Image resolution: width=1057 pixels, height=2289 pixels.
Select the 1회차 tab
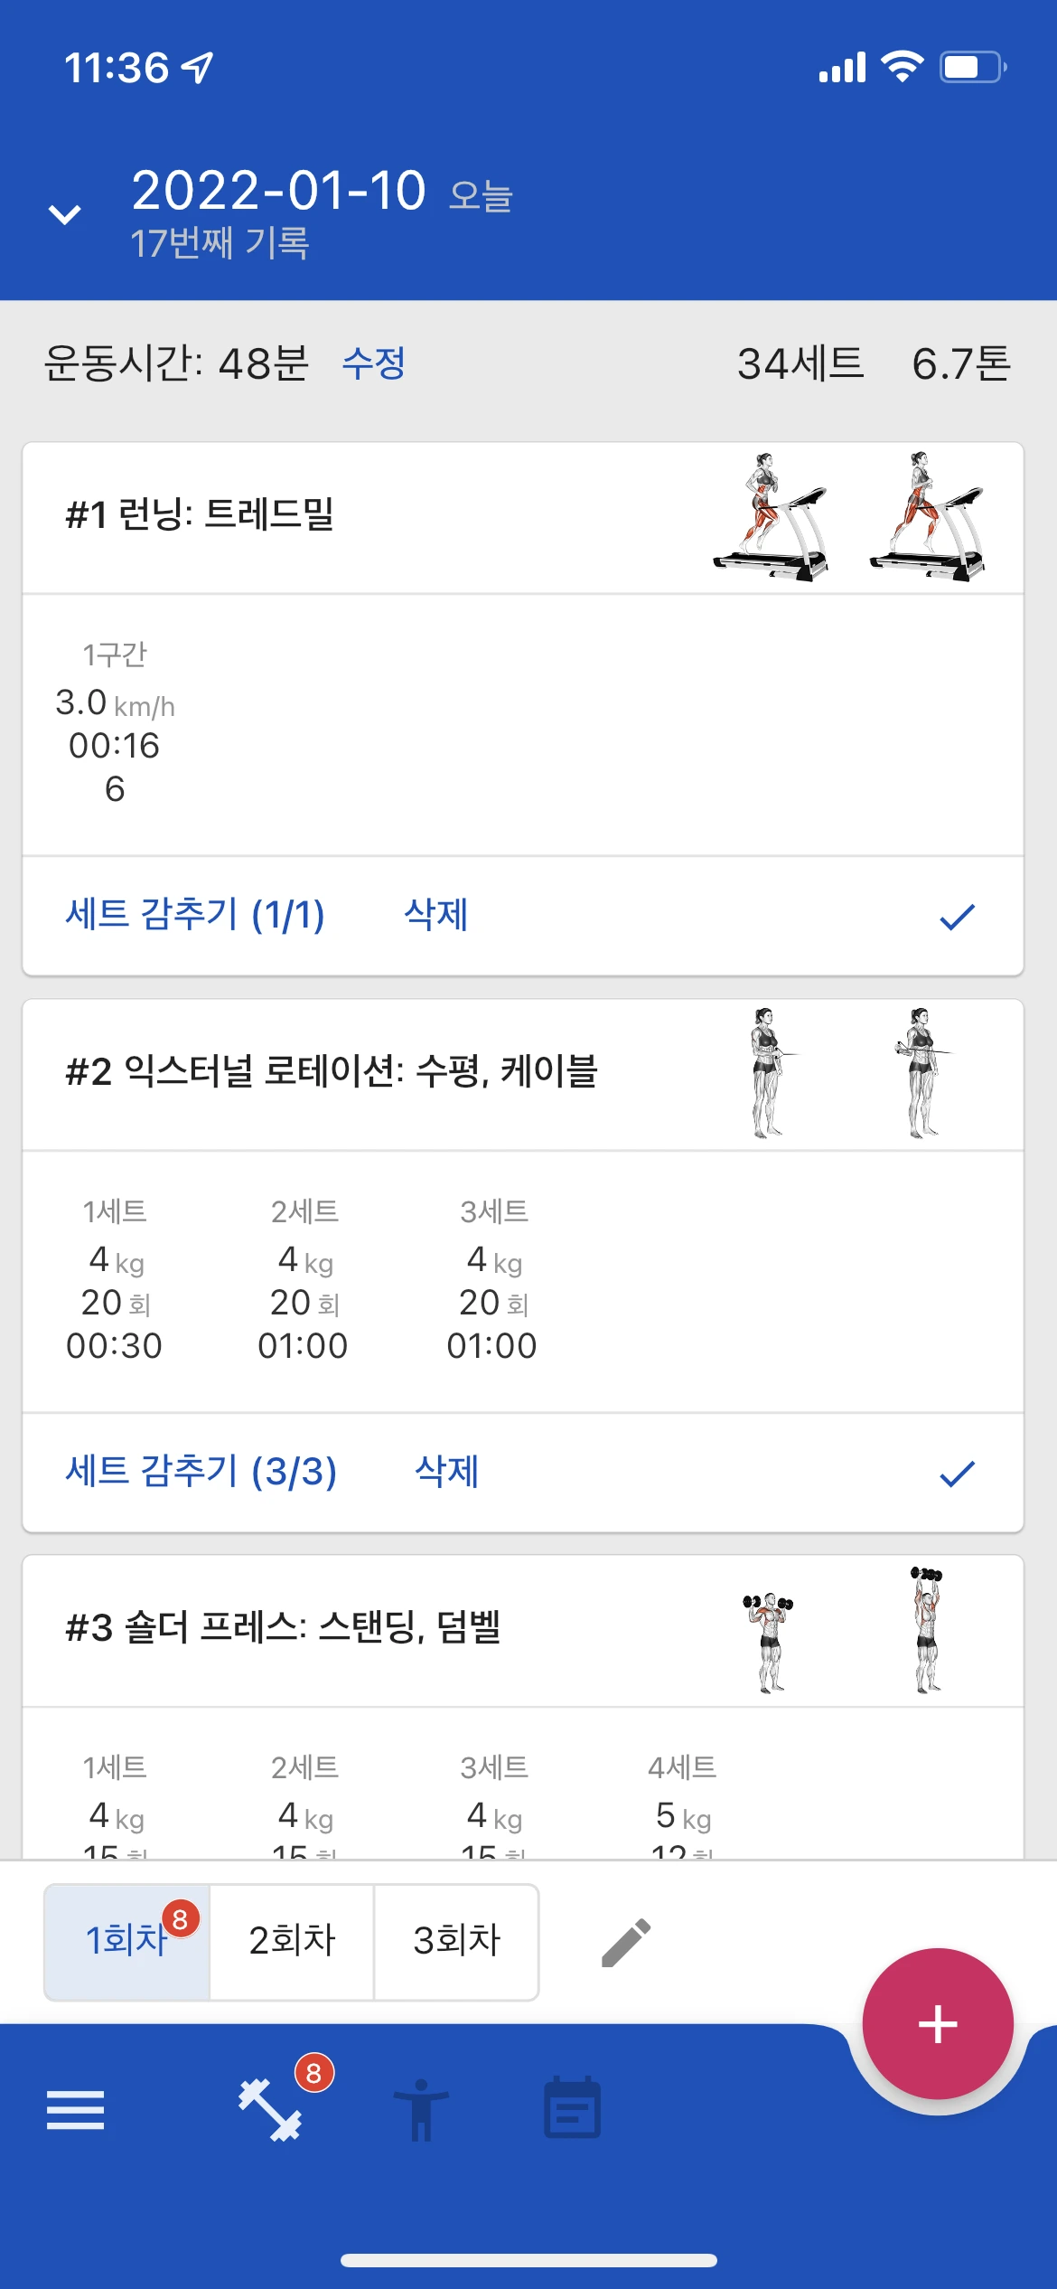click(127, 1941)
